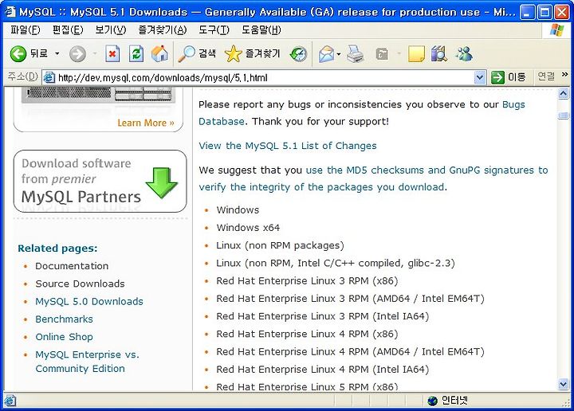
Task: Select Red Hat Enterprise Linux 4 RPM (Intel IA64)
Action: point(323,370)
